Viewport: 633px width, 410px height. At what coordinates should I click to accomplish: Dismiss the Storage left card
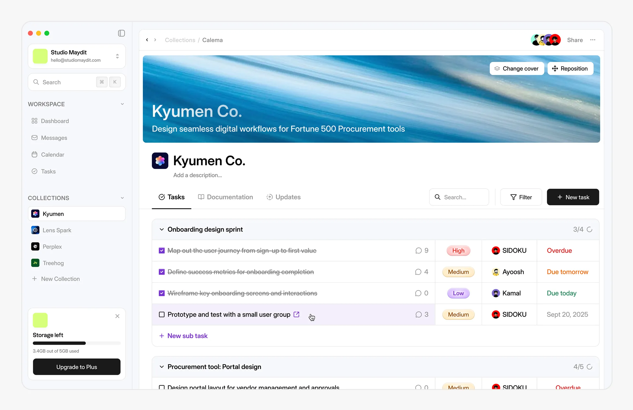pos(117,316)
